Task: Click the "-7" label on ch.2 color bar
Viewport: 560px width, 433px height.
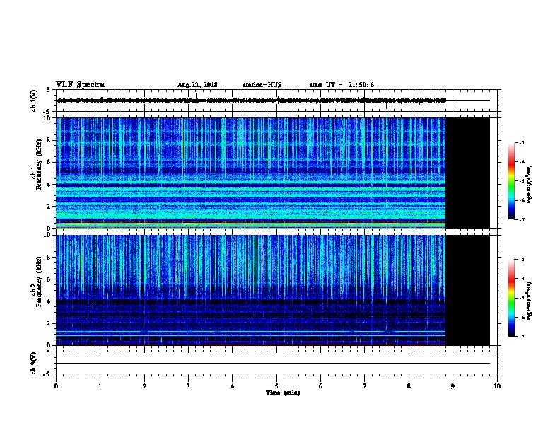Action: pyautogui.click(x=522, y=337)
